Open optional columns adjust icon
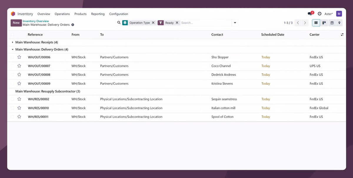353x178 pixels. click(x=342, y=34)
